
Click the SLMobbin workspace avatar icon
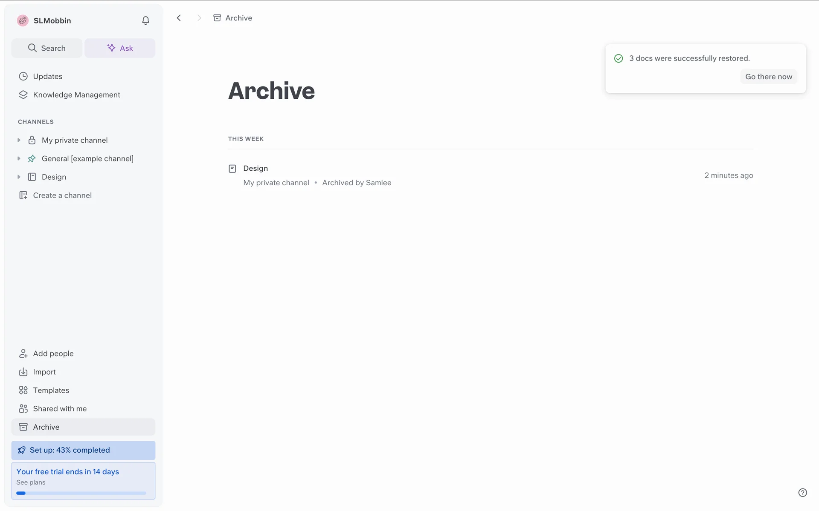point(23,20)
